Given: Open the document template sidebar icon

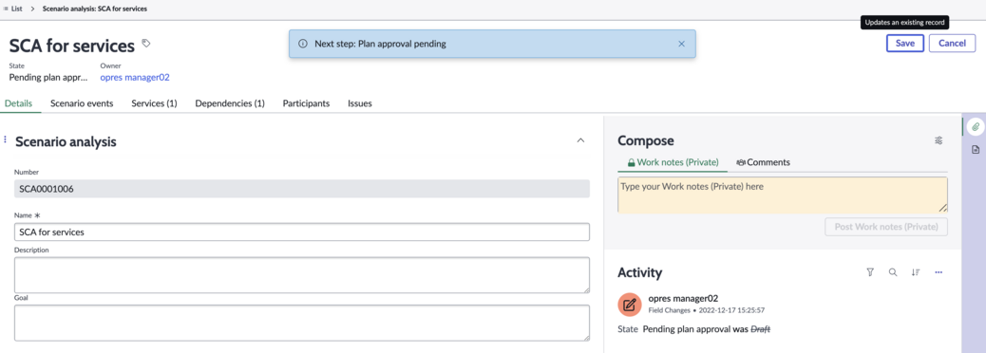Looking at the screenshot, I should 976,150.
